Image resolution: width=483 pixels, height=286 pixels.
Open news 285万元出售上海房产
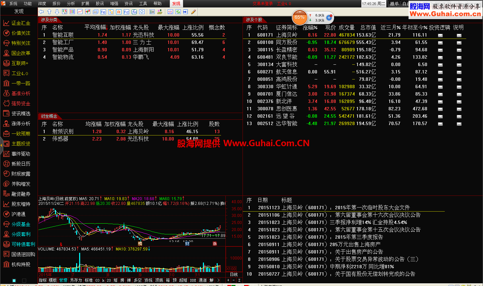pyautogui.click(x=355, y=245)
